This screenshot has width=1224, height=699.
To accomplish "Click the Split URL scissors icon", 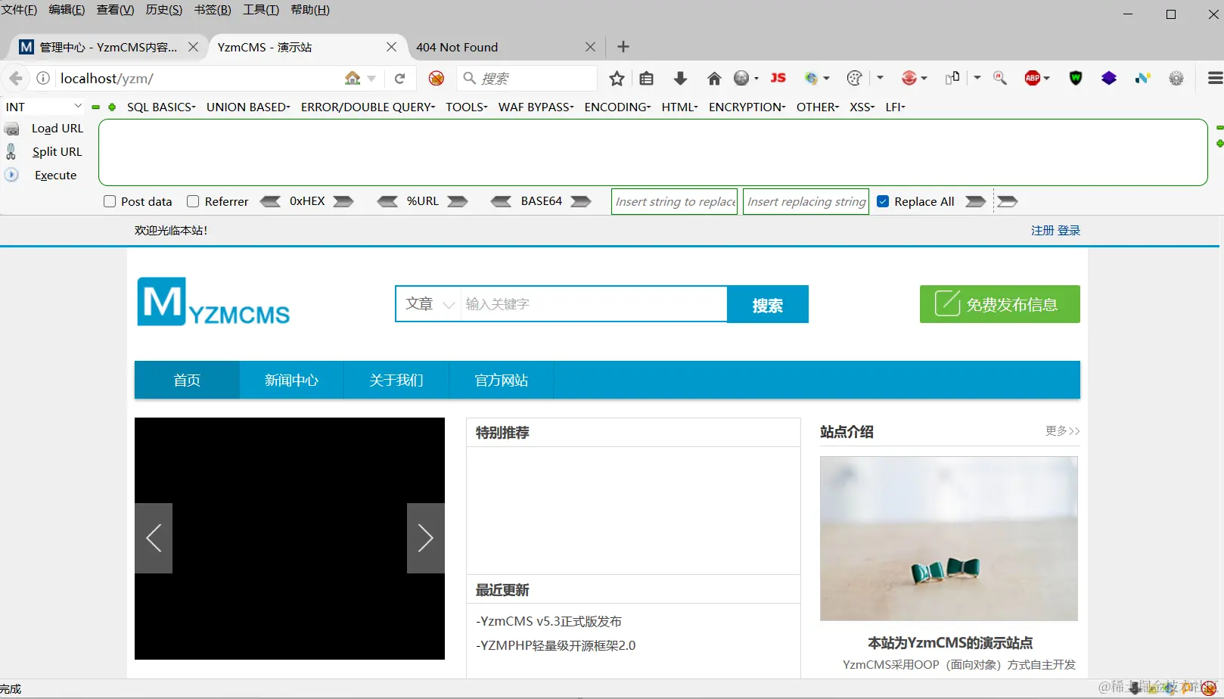I will (x=12, y=151).
